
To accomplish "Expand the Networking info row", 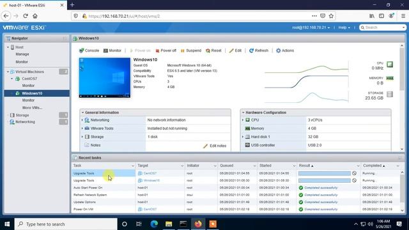I will tap(82, 120).
